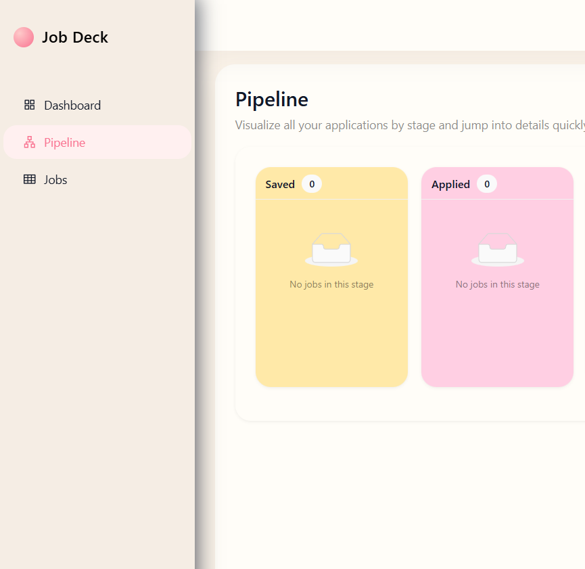Click the Dashboard grid icon
Image resolution: width=585 pixels, height=569 pixels.
pyautogui.click(x=29, y=105)
